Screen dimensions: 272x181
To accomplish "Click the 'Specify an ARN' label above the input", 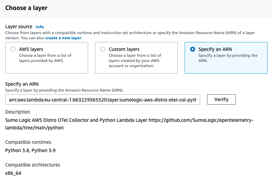I will point(22,84).
